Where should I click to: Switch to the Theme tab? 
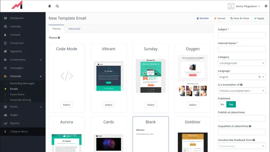tap(56, 29)
